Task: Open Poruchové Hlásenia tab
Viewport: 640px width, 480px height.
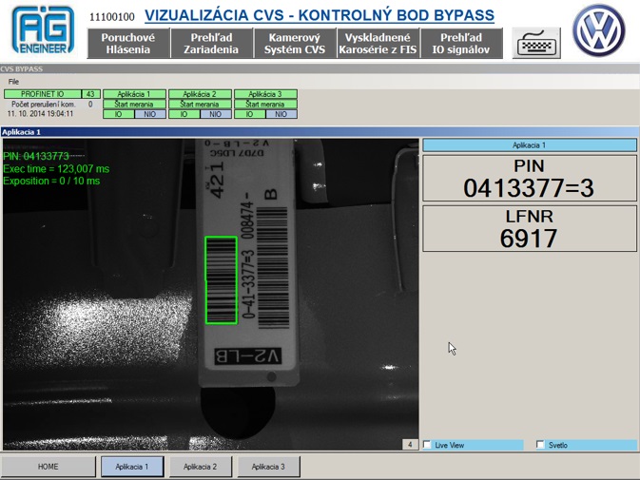Action: 128,43
